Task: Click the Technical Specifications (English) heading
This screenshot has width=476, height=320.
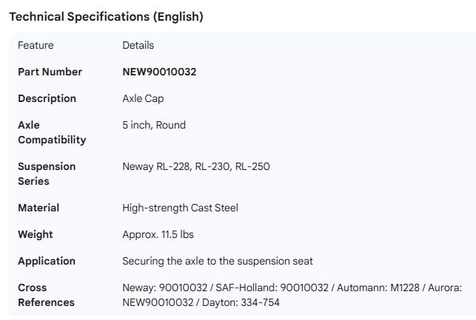Action: click(x=105, y=17)
